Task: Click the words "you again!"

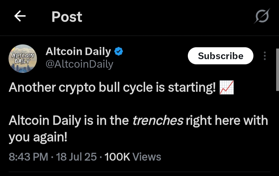Action: tap(38, 136)
